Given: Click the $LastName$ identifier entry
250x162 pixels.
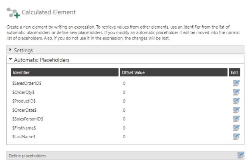Looking at the screenshot, I should pos(24,137).
